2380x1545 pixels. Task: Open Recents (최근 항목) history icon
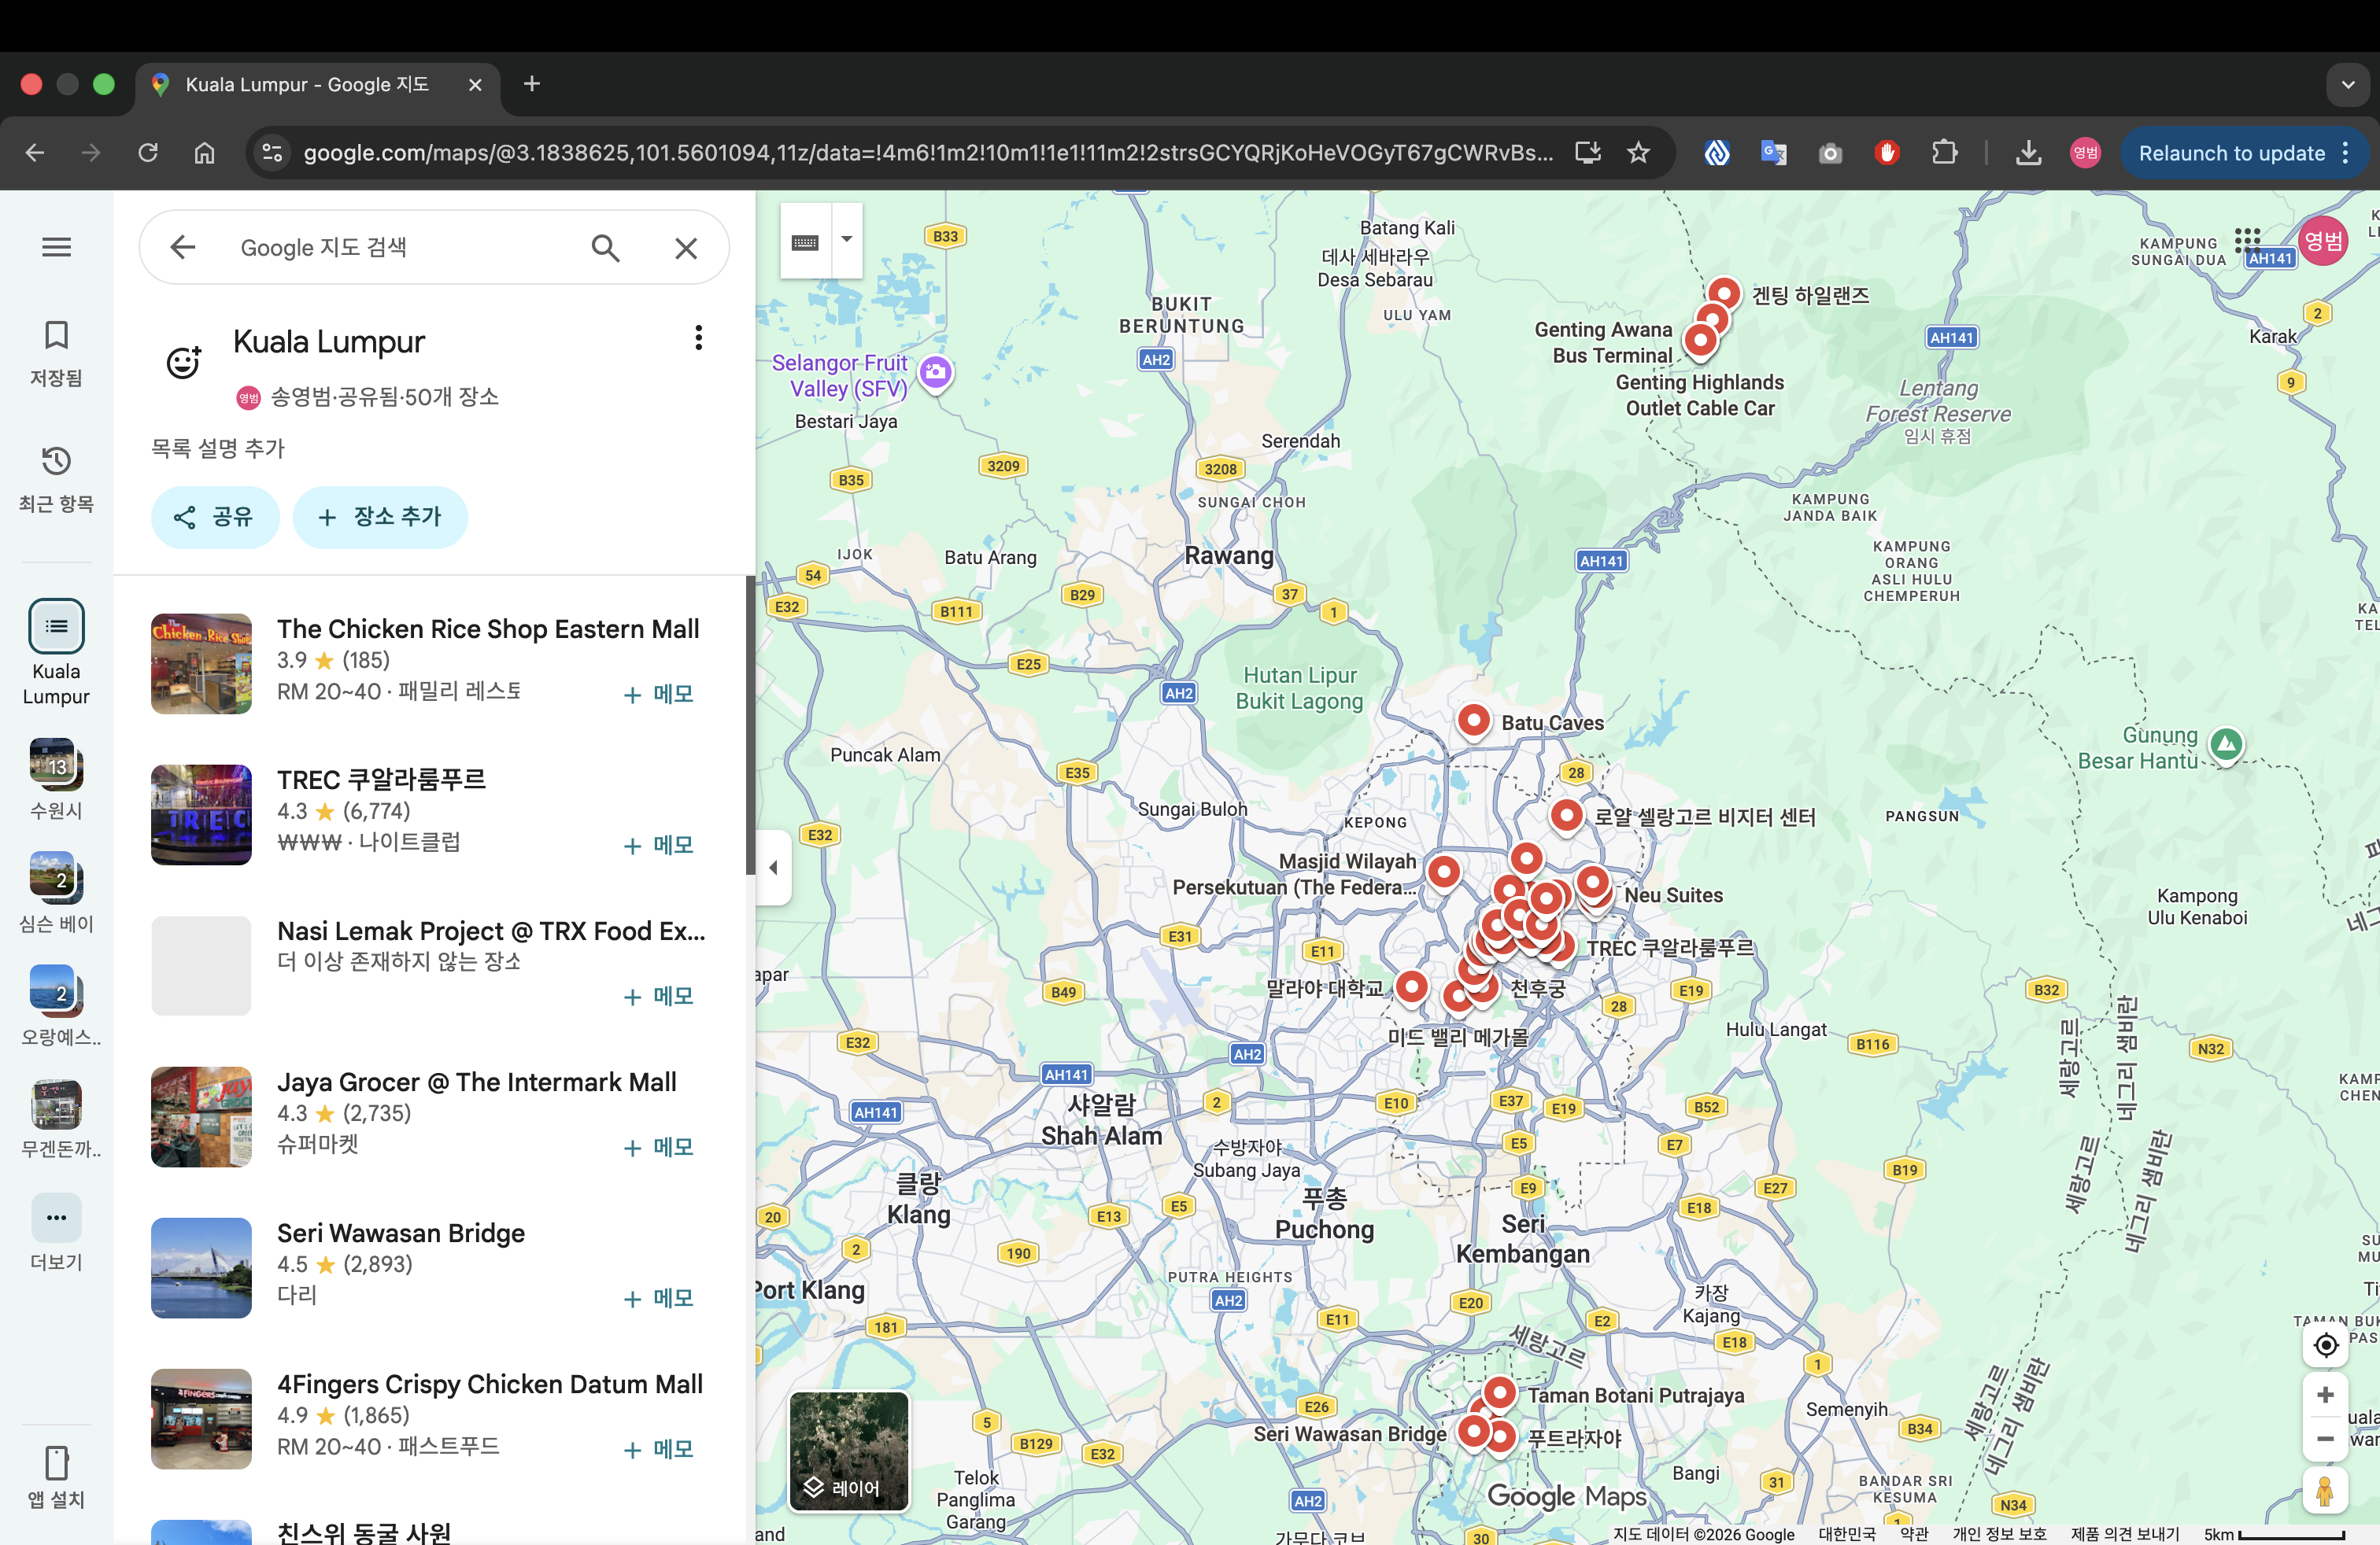pyautogui.click(x=56, y=461)
